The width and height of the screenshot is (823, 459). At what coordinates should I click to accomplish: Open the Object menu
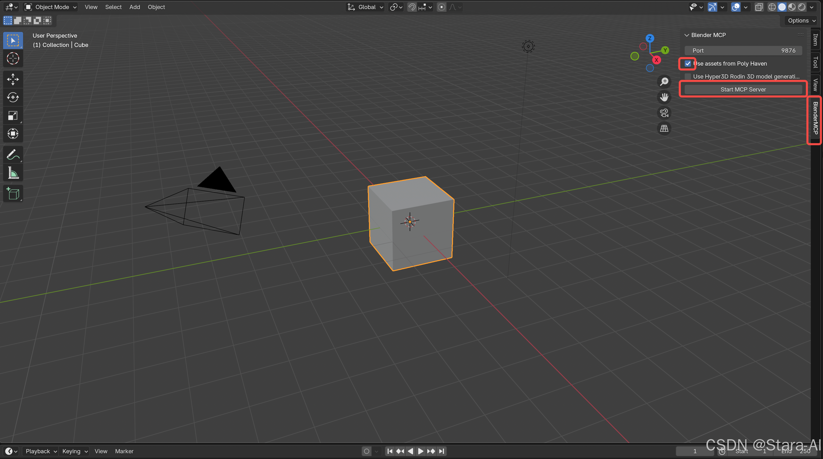[x=156, y=7]
